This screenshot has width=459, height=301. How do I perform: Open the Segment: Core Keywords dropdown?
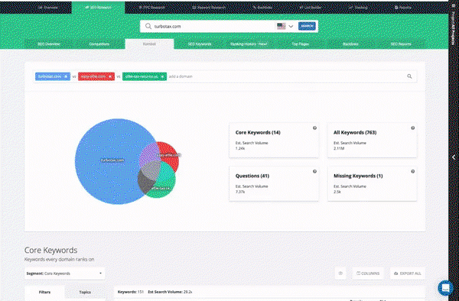tap(65, 273)
